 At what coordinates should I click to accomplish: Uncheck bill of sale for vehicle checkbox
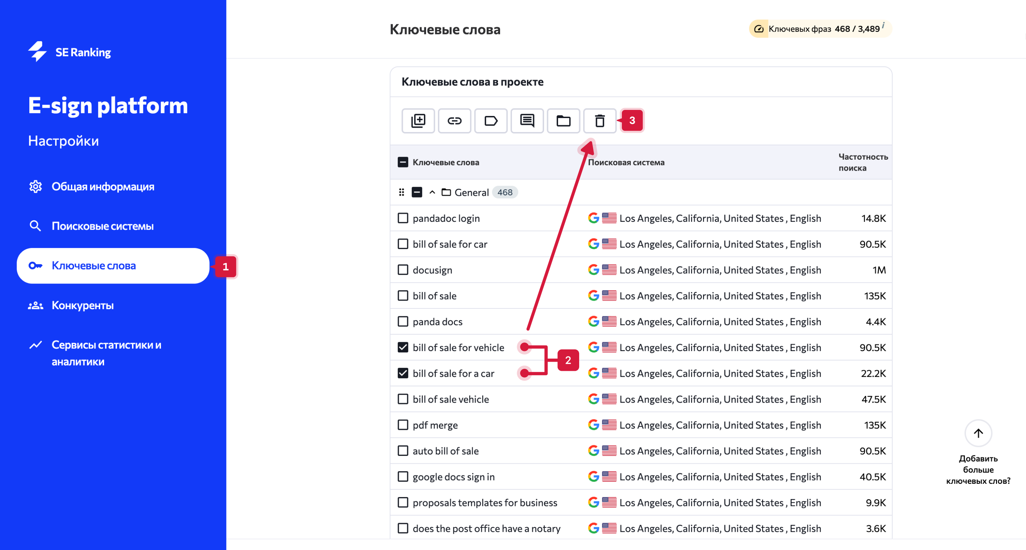403,348
